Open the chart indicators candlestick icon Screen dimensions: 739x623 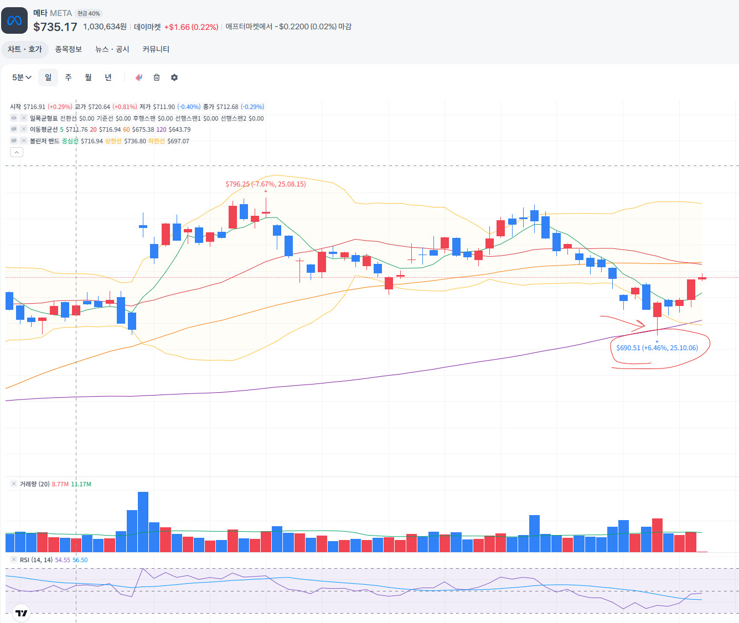pyautogui.click(x=139, y=77)
